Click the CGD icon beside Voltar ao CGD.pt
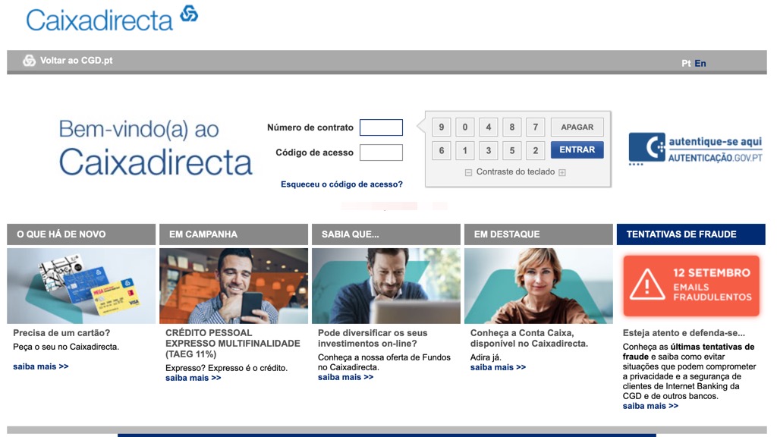Viewport: 777px width, 437px height. click(30, 61)
